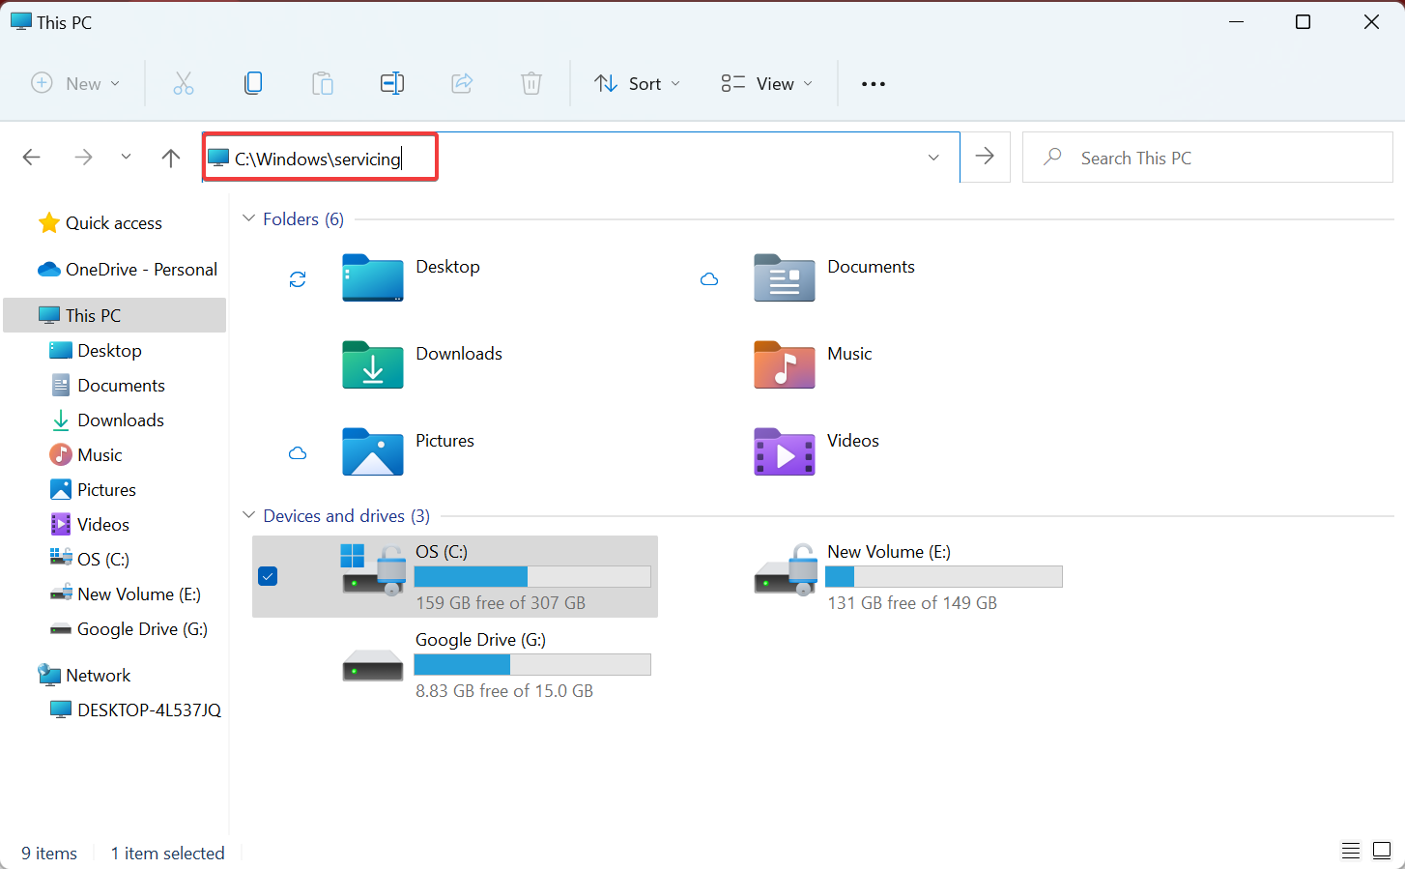Click the This PC icon in the title bar
The image size is (1405, 869).
(x=21, y=21)
